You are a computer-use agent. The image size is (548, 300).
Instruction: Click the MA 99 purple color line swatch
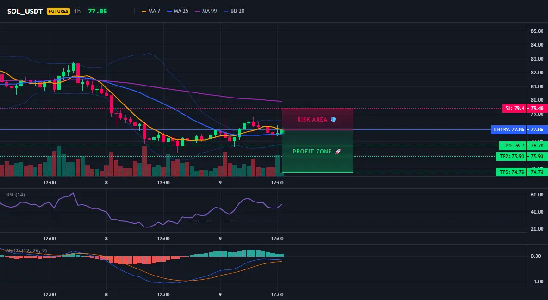[198, 11]
